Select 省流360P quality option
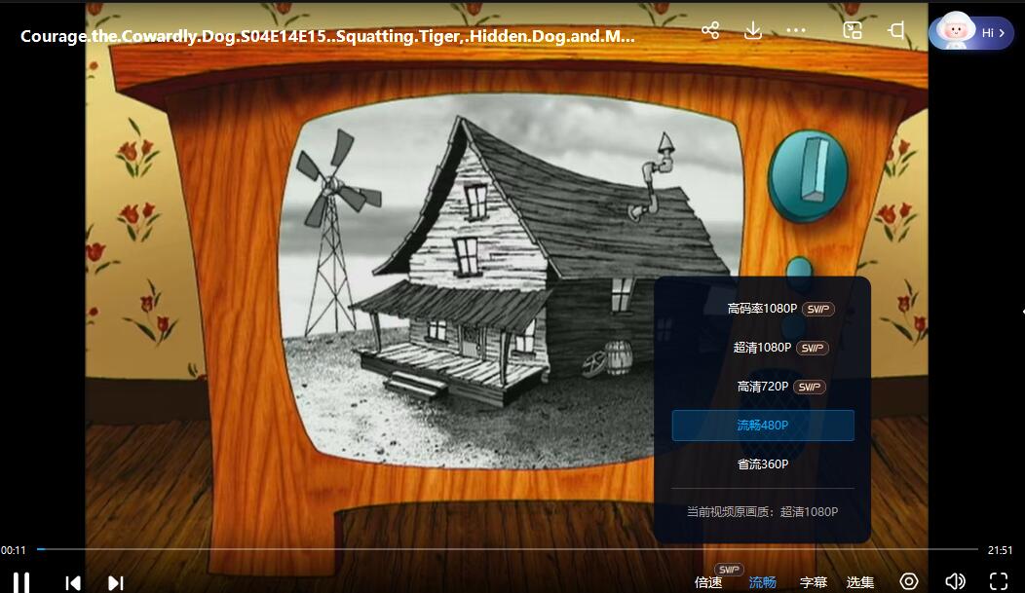Viewport: 1025px width, 593px height. click(x=763, y=464)
